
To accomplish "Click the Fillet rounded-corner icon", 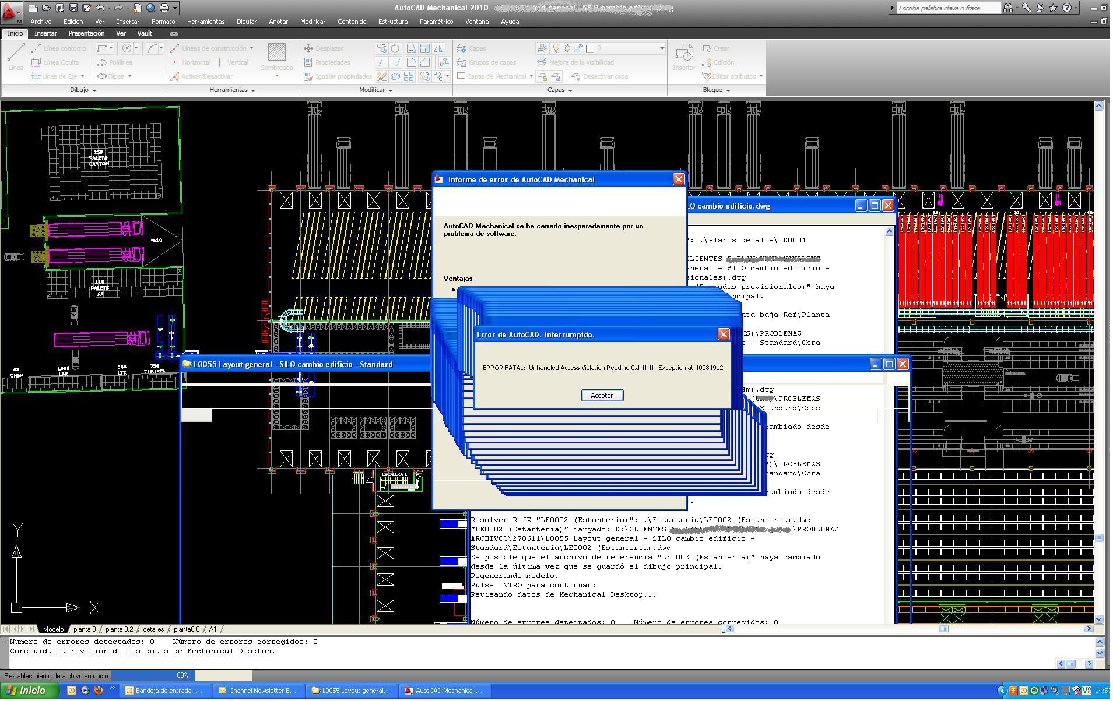I will [411, 62].
